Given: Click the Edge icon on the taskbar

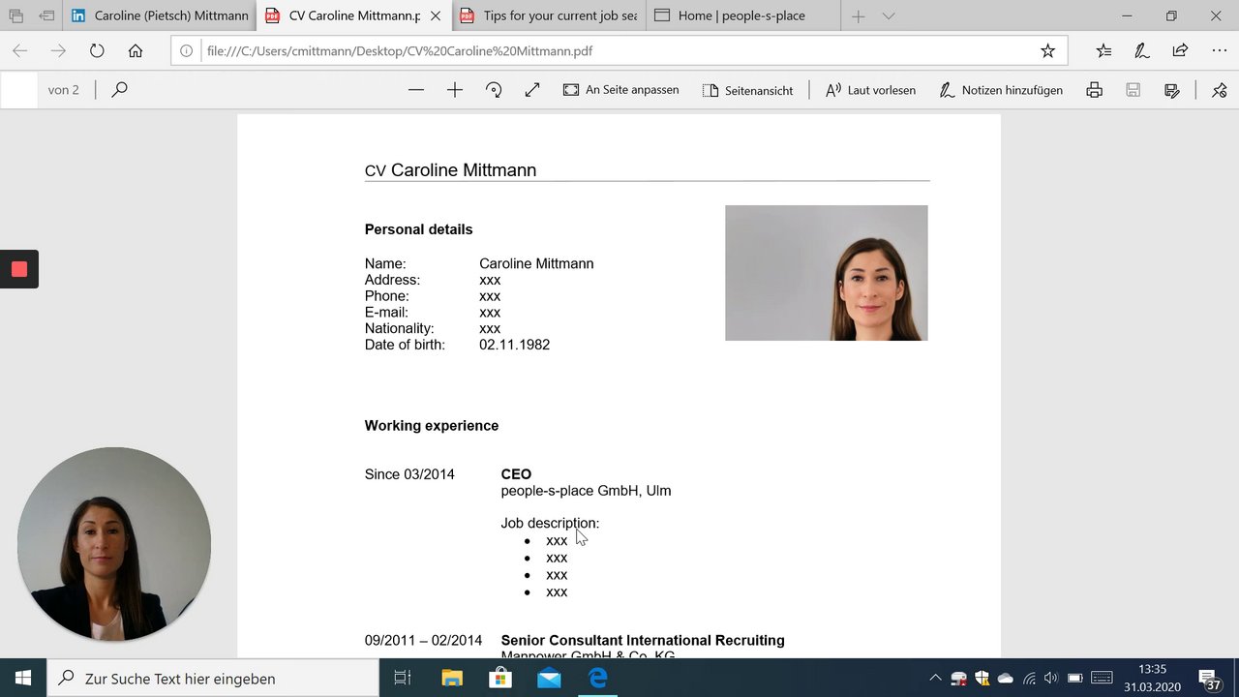Looking at the screenshot, I should pos(598,679).
